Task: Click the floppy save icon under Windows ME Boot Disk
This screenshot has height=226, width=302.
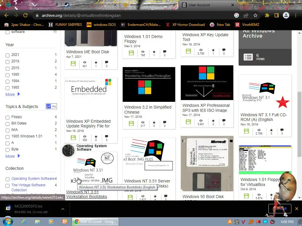Action: [73, 64]
